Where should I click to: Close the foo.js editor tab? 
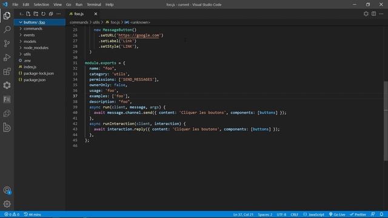coord(96,14)
